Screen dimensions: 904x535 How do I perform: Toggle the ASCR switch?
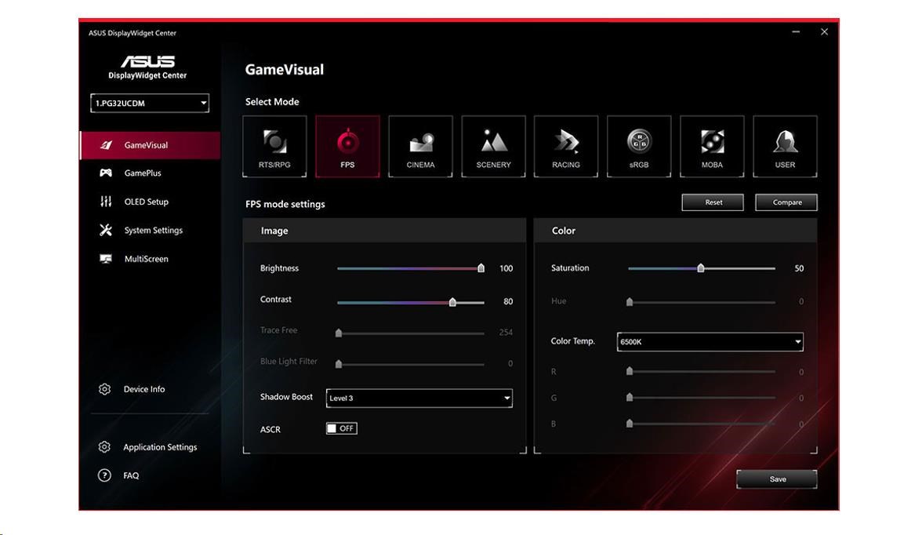coord(341,428)
